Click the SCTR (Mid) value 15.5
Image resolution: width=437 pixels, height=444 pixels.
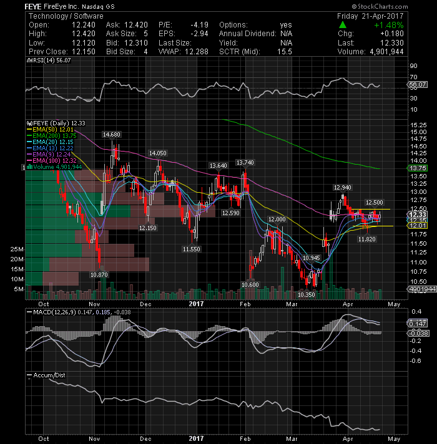285,52
